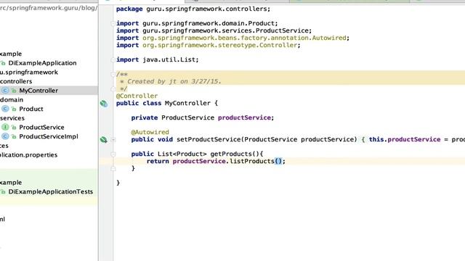Viewport: 465px width, 261px height.
Task: Collapse java.util.List import fold marker
Action: [x=113, y=59]
